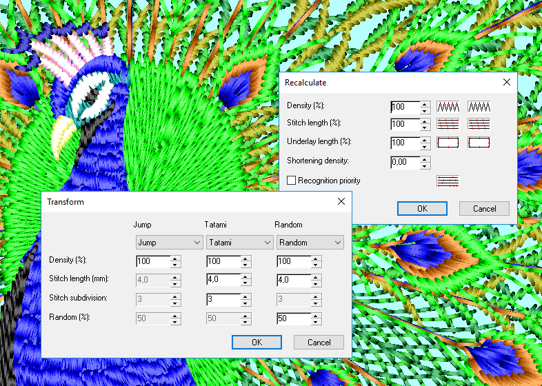Confirm the Transform dialog with OK
The image size is (542, 386).
click(257, 342)
